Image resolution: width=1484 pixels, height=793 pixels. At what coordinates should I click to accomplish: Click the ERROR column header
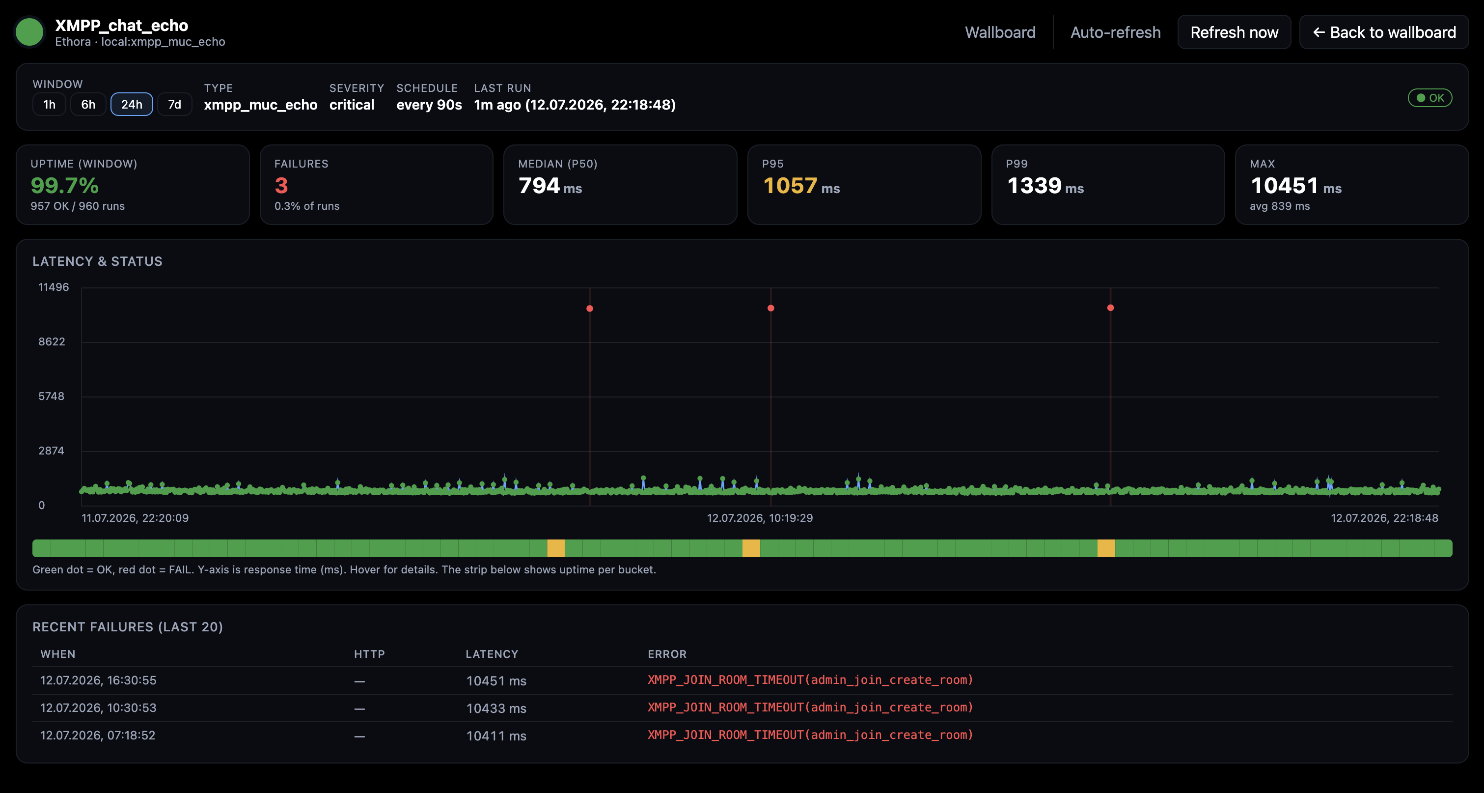pos(667,654)
